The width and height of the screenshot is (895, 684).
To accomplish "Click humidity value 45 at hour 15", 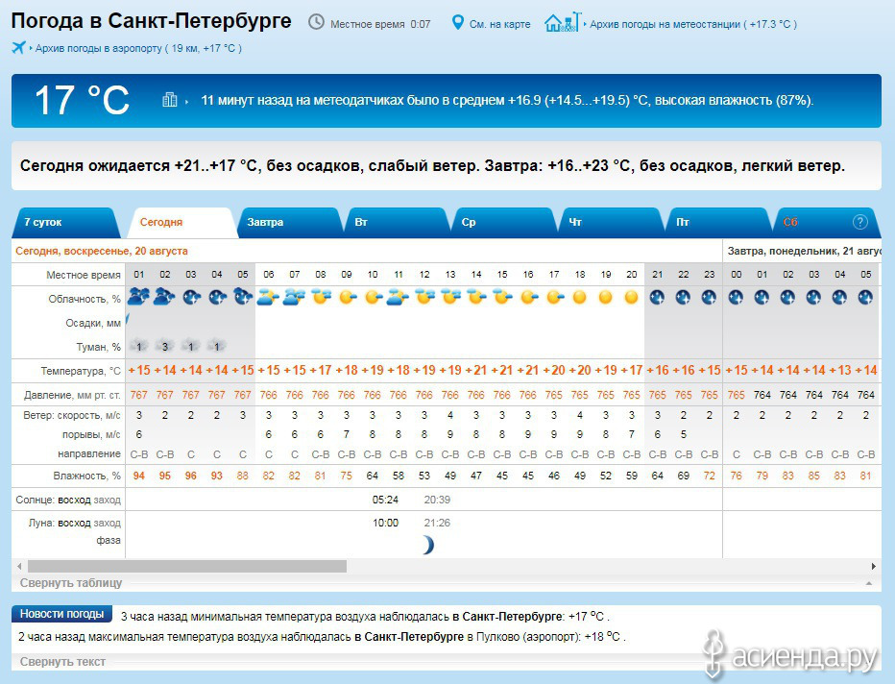I will click(x=501, y=476).
